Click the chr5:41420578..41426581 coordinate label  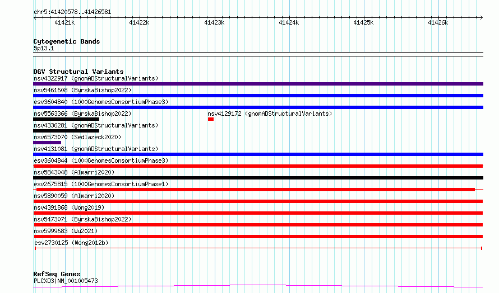coord(72,12)
